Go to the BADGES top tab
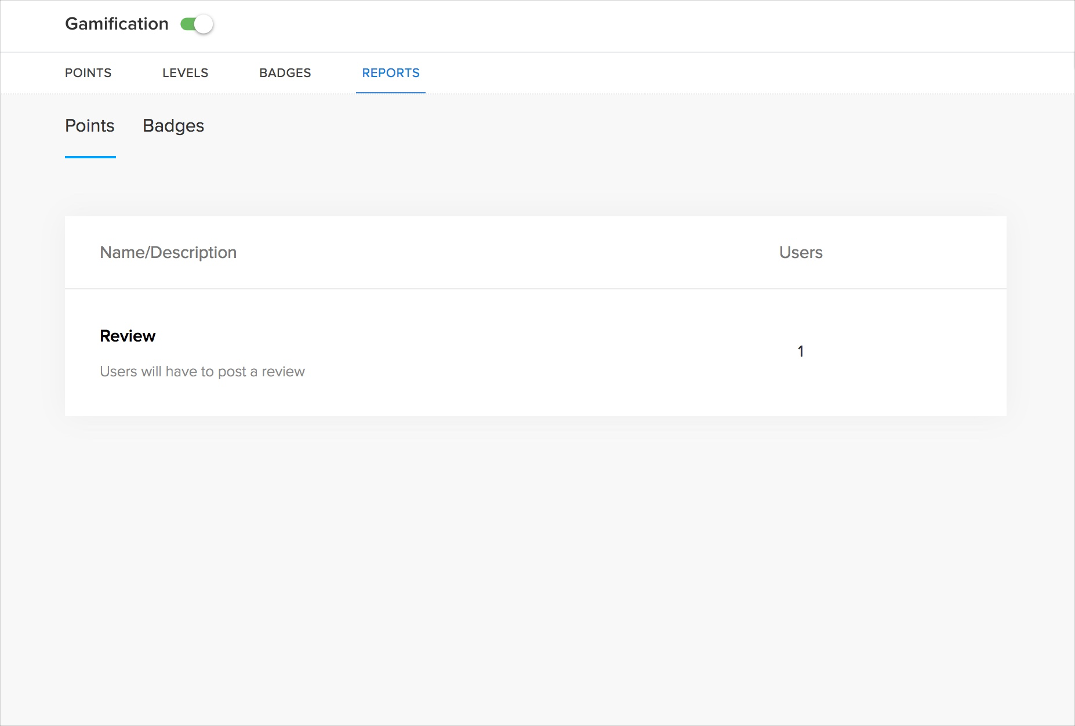 click(285, 73)
